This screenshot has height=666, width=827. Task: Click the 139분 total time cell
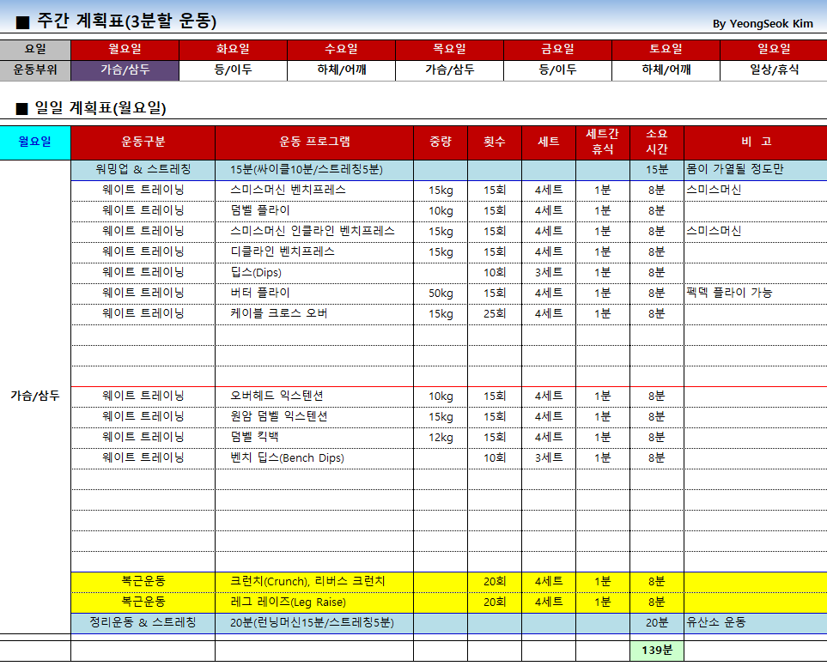point(657,651)
